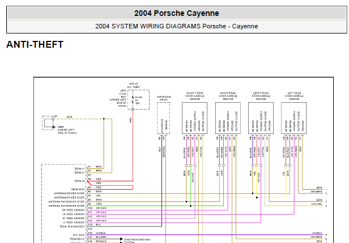Click the "(UNDER LEFT SIDE OF DASH)" ground location label
Image resolution: width=349 pixels, height=243 pixels.
tap(67, 131)
